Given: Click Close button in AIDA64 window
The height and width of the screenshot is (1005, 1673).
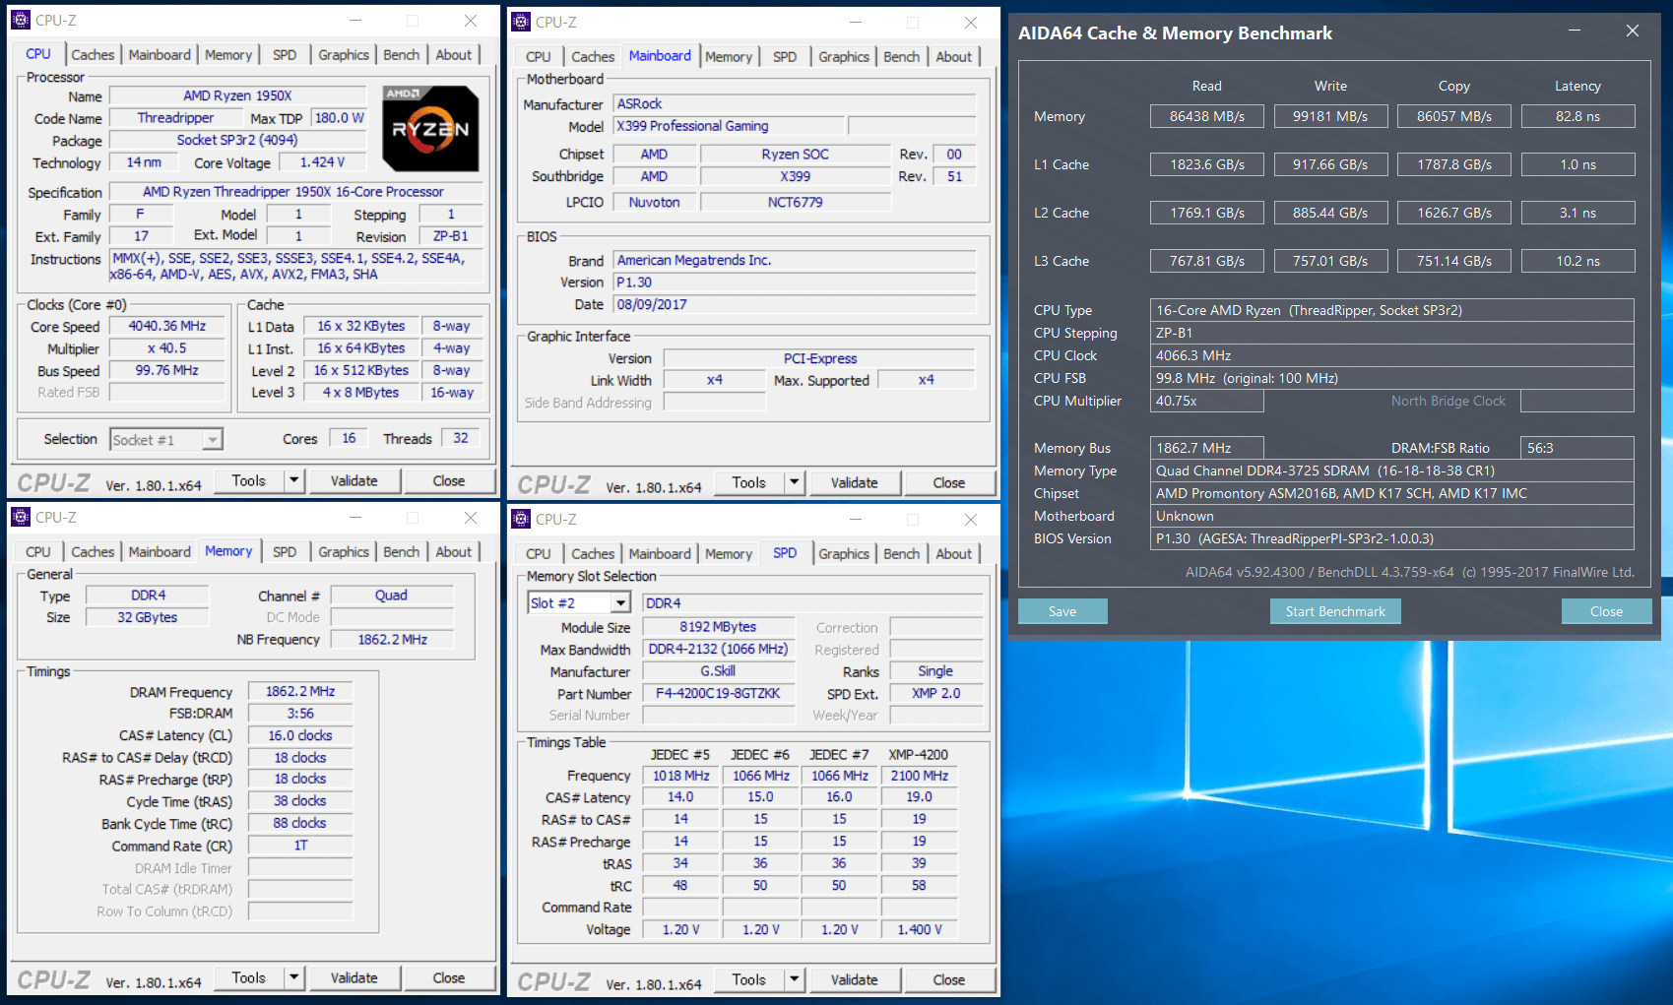Looking at the screenshot, I should click(x=1606, y=611).
